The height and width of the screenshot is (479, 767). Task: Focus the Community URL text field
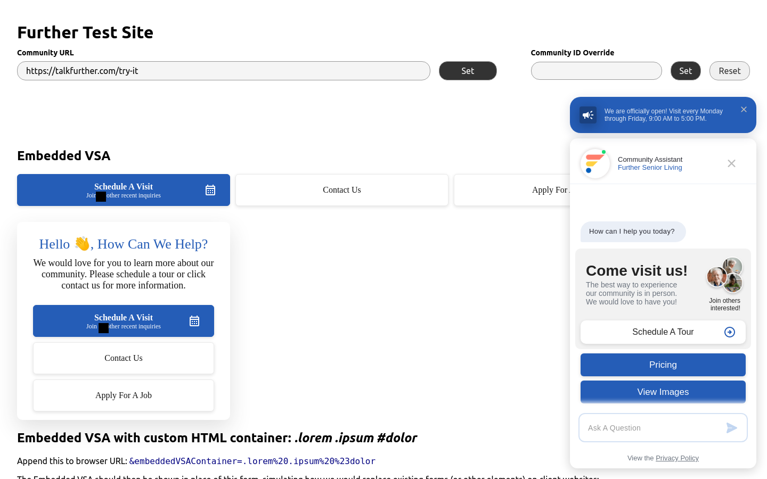tap(223, 71)
